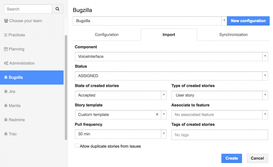Select Mantis in sidebar
This screenshot has width=273, height=167.
click(x=32, y=105)
